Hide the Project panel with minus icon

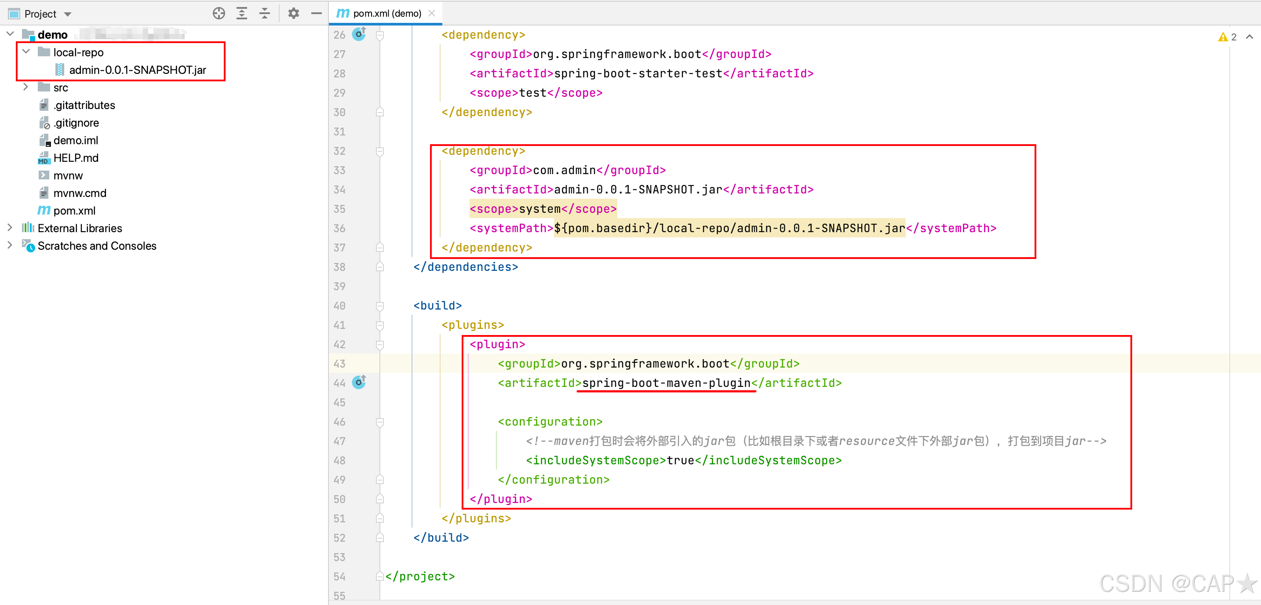tap(317, 13)
